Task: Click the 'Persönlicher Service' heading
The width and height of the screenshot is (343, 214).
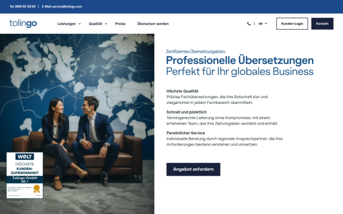Action: click(186, 133)
